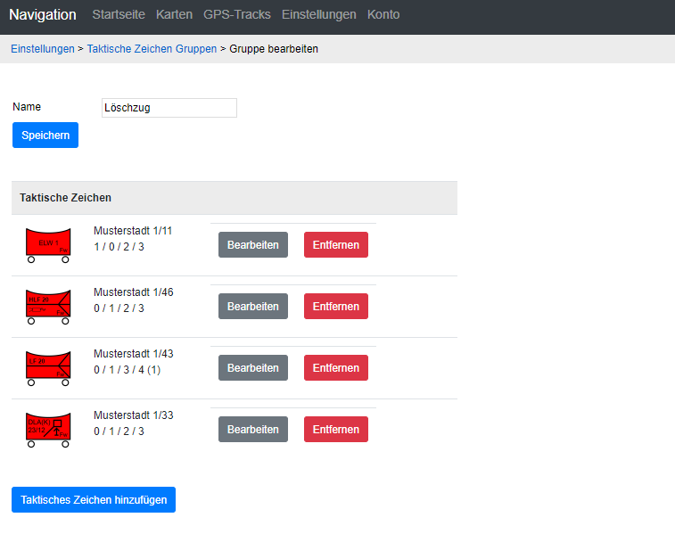Remove Musterstadt 1/11 from the group
The image size is (675, 534).
tap(335, 245)
